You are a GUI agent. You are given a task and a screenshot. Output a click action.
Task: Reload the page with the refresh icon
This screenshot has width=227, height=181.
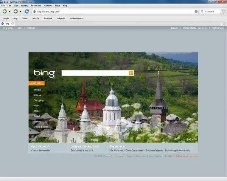pos(26,11)
